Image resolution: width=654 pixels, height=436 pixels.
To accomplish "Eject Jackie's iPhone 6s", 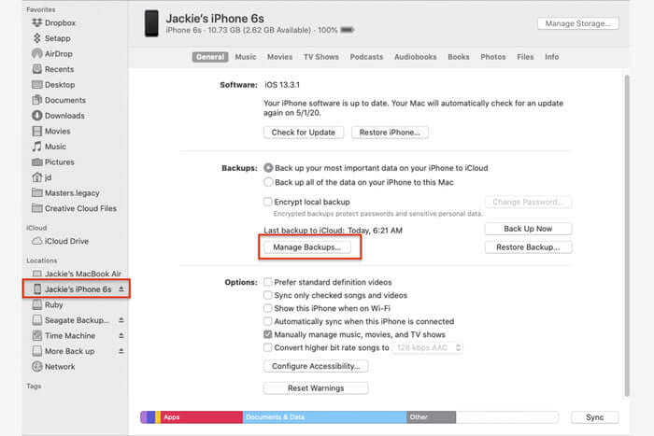I will click(121, 288).
